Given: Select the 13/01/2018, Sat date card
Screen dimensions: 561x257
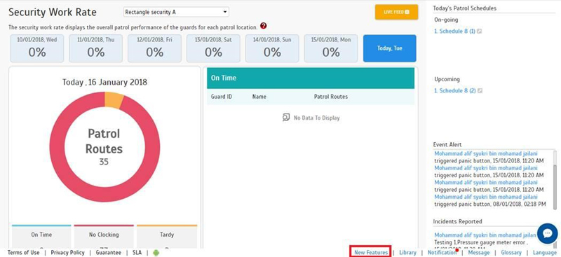Looking at the screenshot, I should point(213,48).
